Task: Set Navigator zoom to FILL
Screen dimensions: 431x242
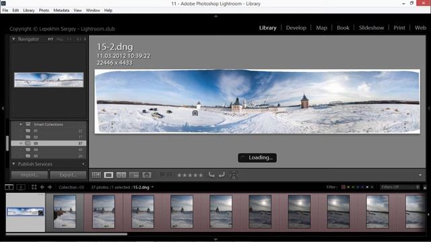Action: tap(60, 39)
